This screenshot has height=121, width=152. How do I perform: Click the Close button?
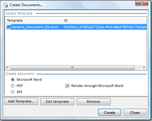(x=135, y=112)
